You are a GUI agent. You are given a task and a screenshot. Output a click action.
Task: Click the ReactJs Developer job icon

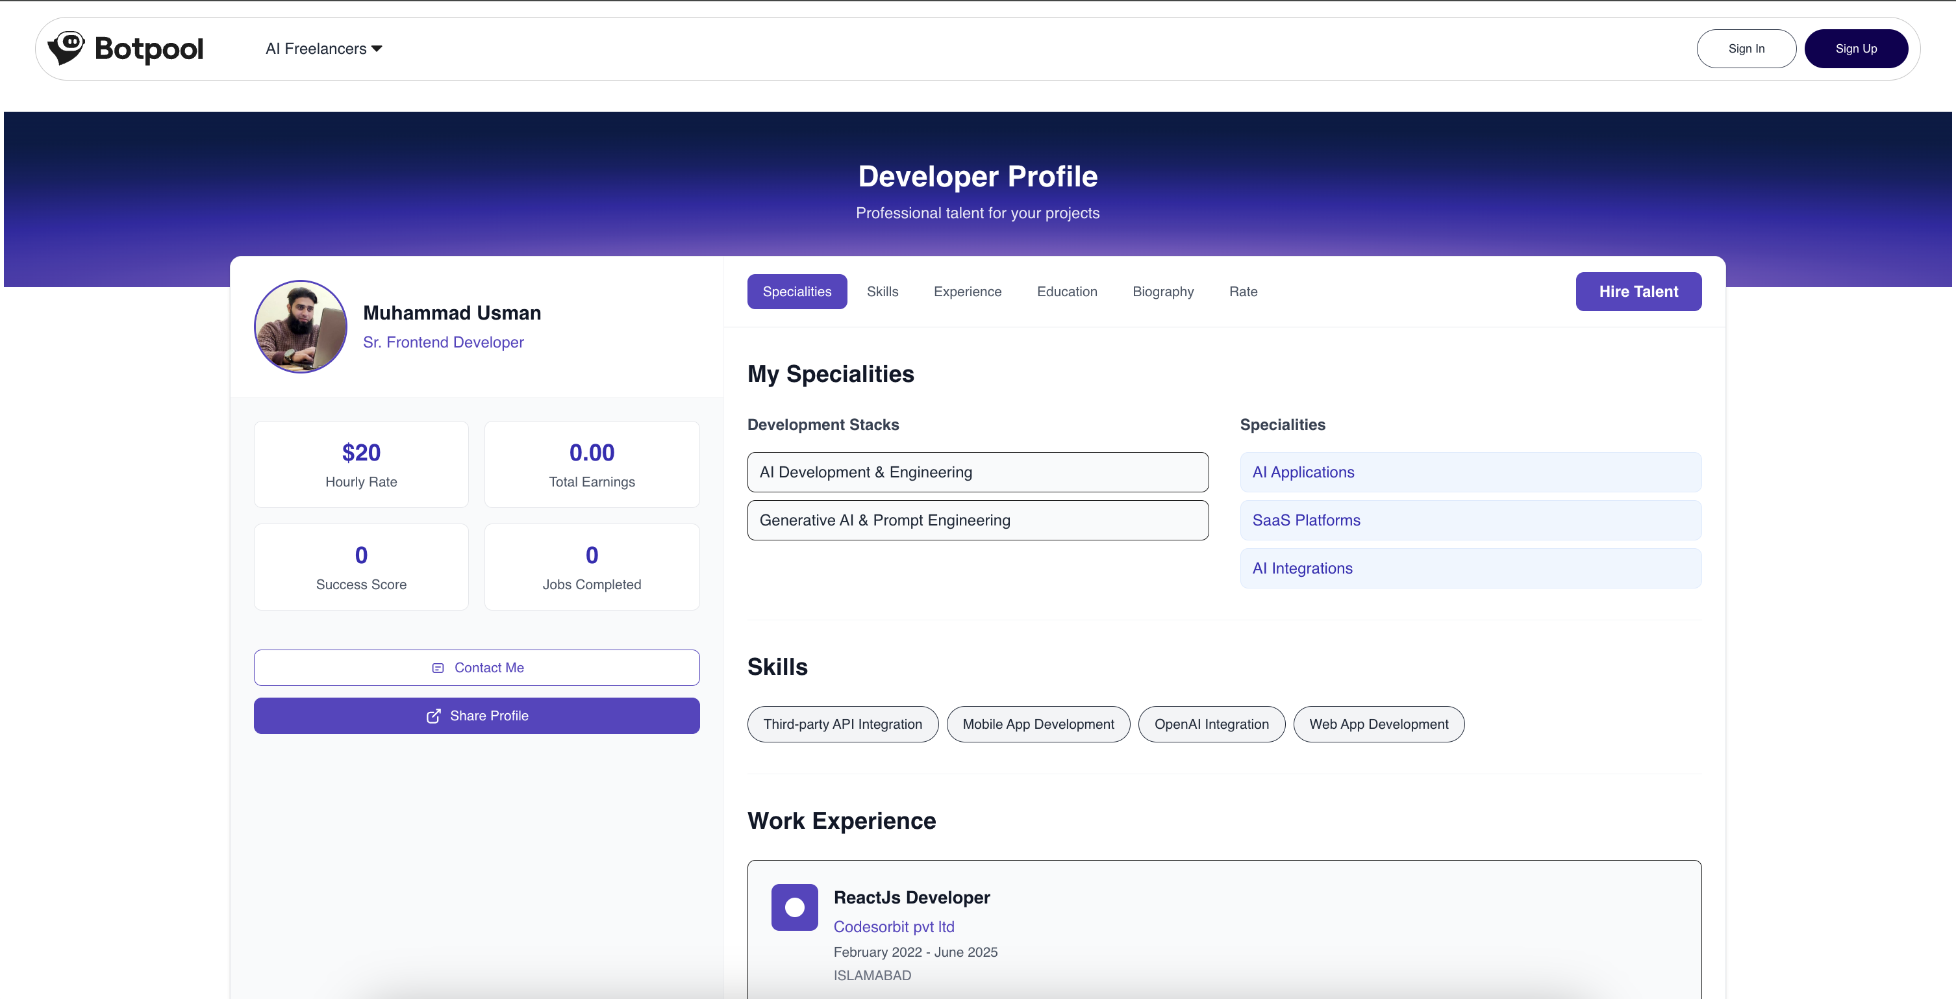click(x=794, y=907)
